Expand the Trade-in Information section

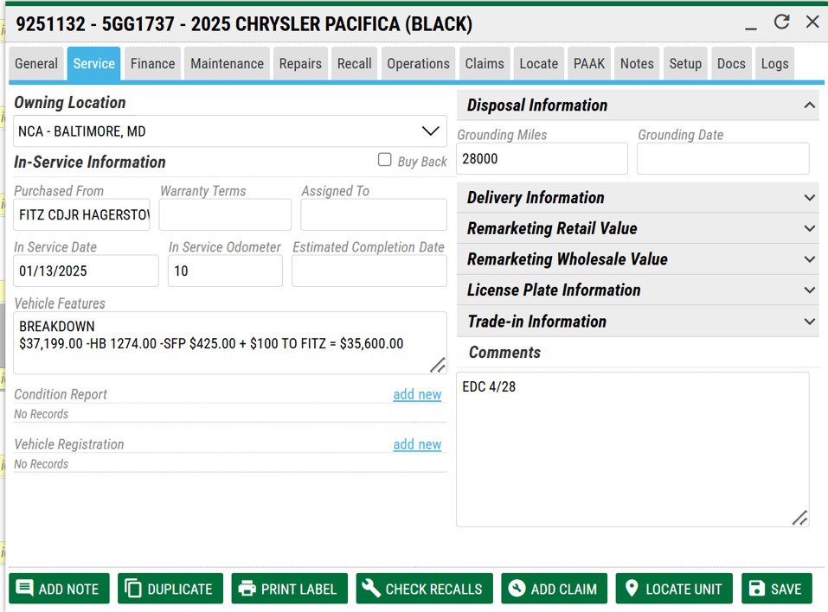click(809, 322)
